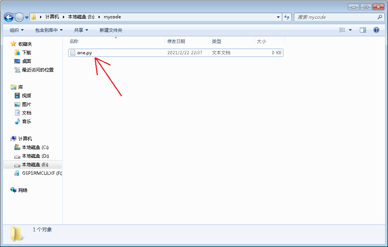Create a folder with 新建文件夹
388x247 pixels.
point(111,30)
